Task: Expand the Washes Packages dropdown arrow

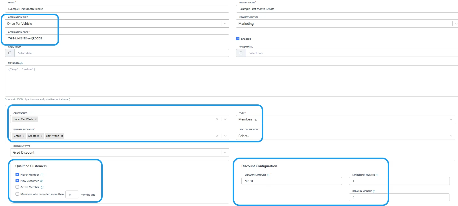Action: (x=225, y=136)
